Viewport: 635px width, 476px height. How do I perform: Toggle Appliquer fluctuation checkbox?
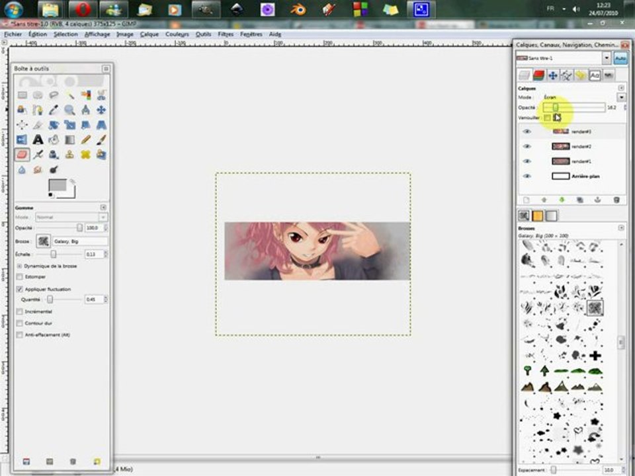pos(19,289)
